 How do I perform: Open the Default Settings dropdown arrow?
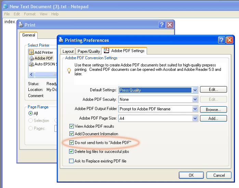195,90
